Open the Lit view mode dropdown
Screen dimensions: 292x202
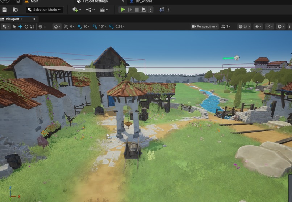tap(244, 27)
